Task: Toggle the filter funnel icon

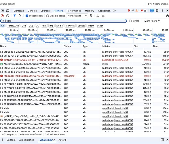Action: point(15,16)
